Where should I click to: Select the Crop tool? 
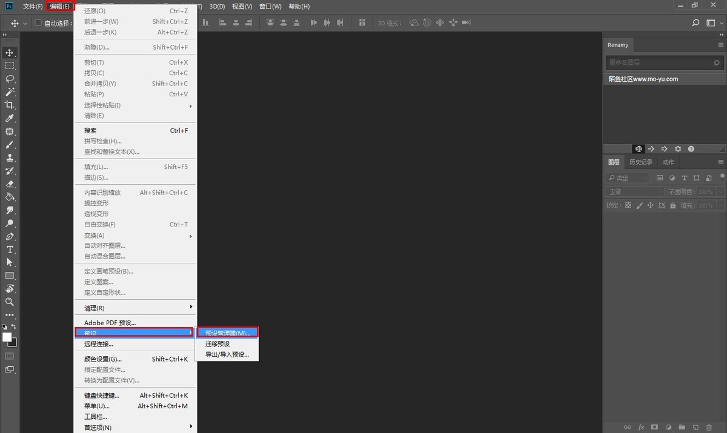(x=10, y=105)
